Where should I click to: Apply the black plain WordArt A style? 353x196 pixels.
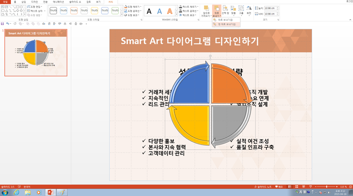(x=149, y=11)
